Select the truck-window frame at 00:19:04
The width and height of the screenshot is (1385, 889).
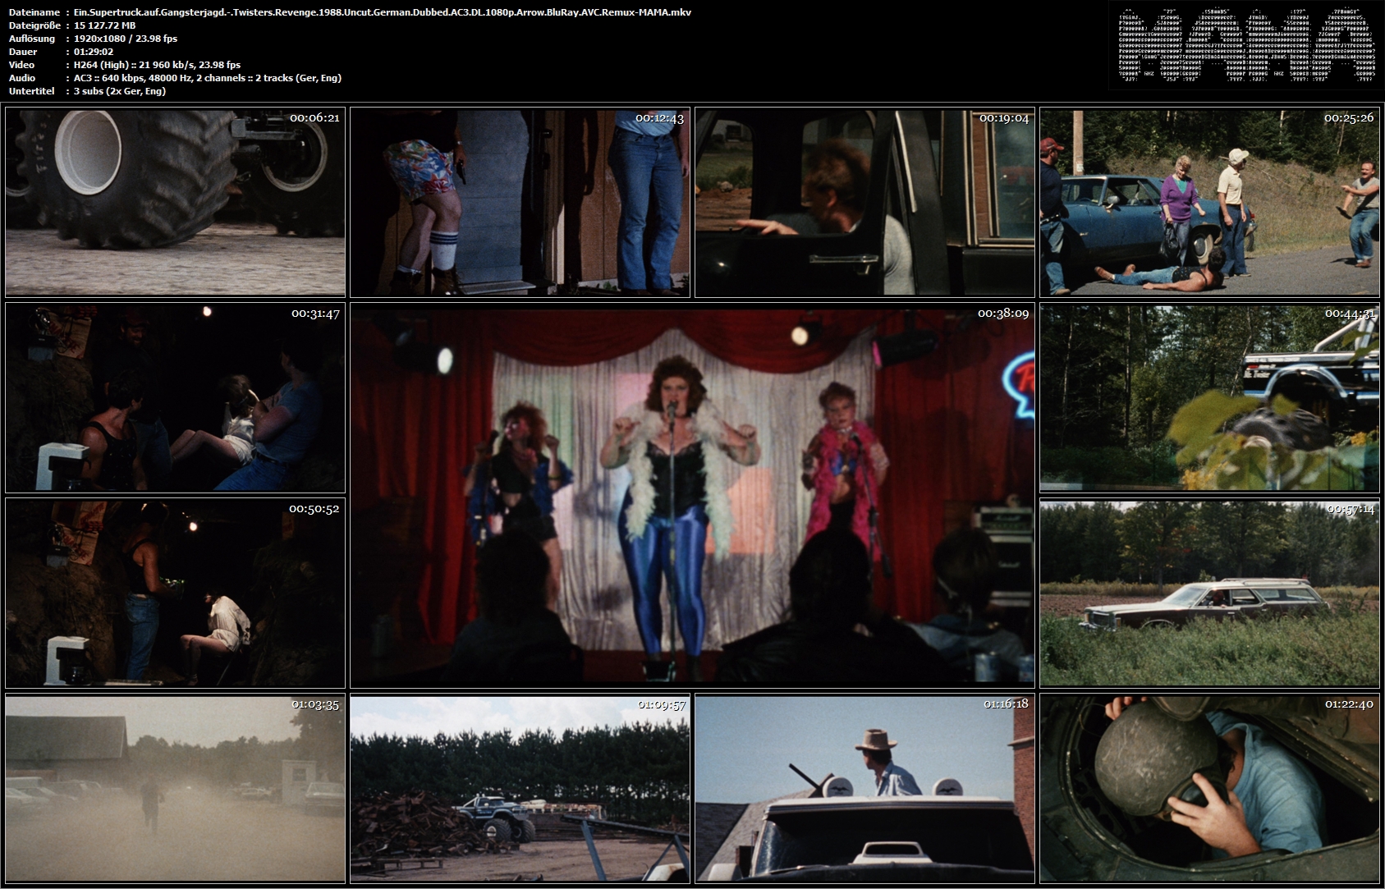click(864, 202)
